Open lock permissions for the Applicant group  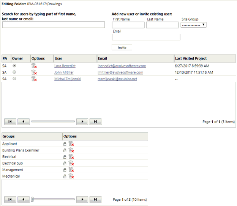(x=65, y=144)
